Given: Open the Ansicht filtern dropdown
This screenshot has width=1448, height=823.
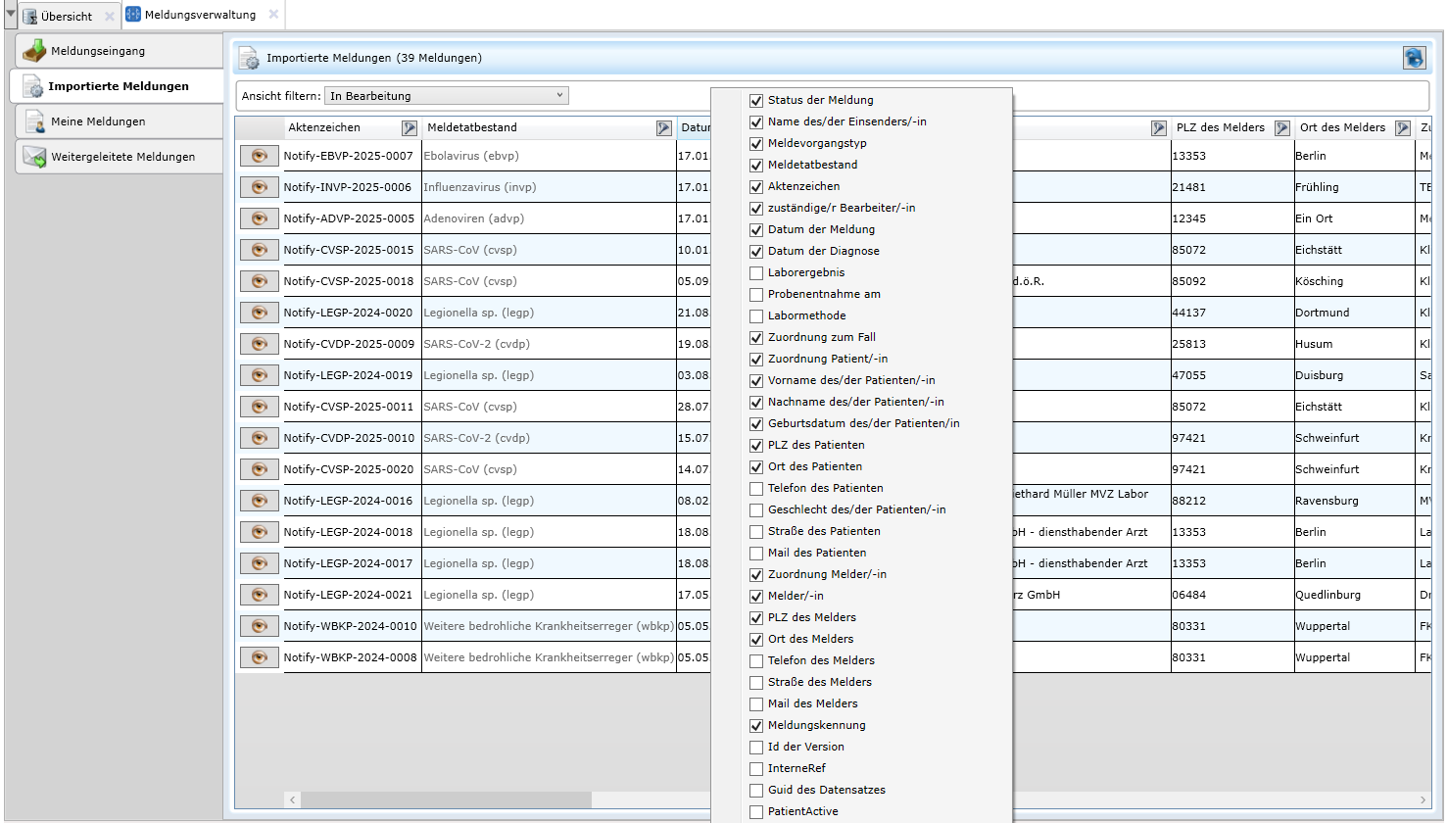Looking at the screenshot, I should (x=447, y=96).
